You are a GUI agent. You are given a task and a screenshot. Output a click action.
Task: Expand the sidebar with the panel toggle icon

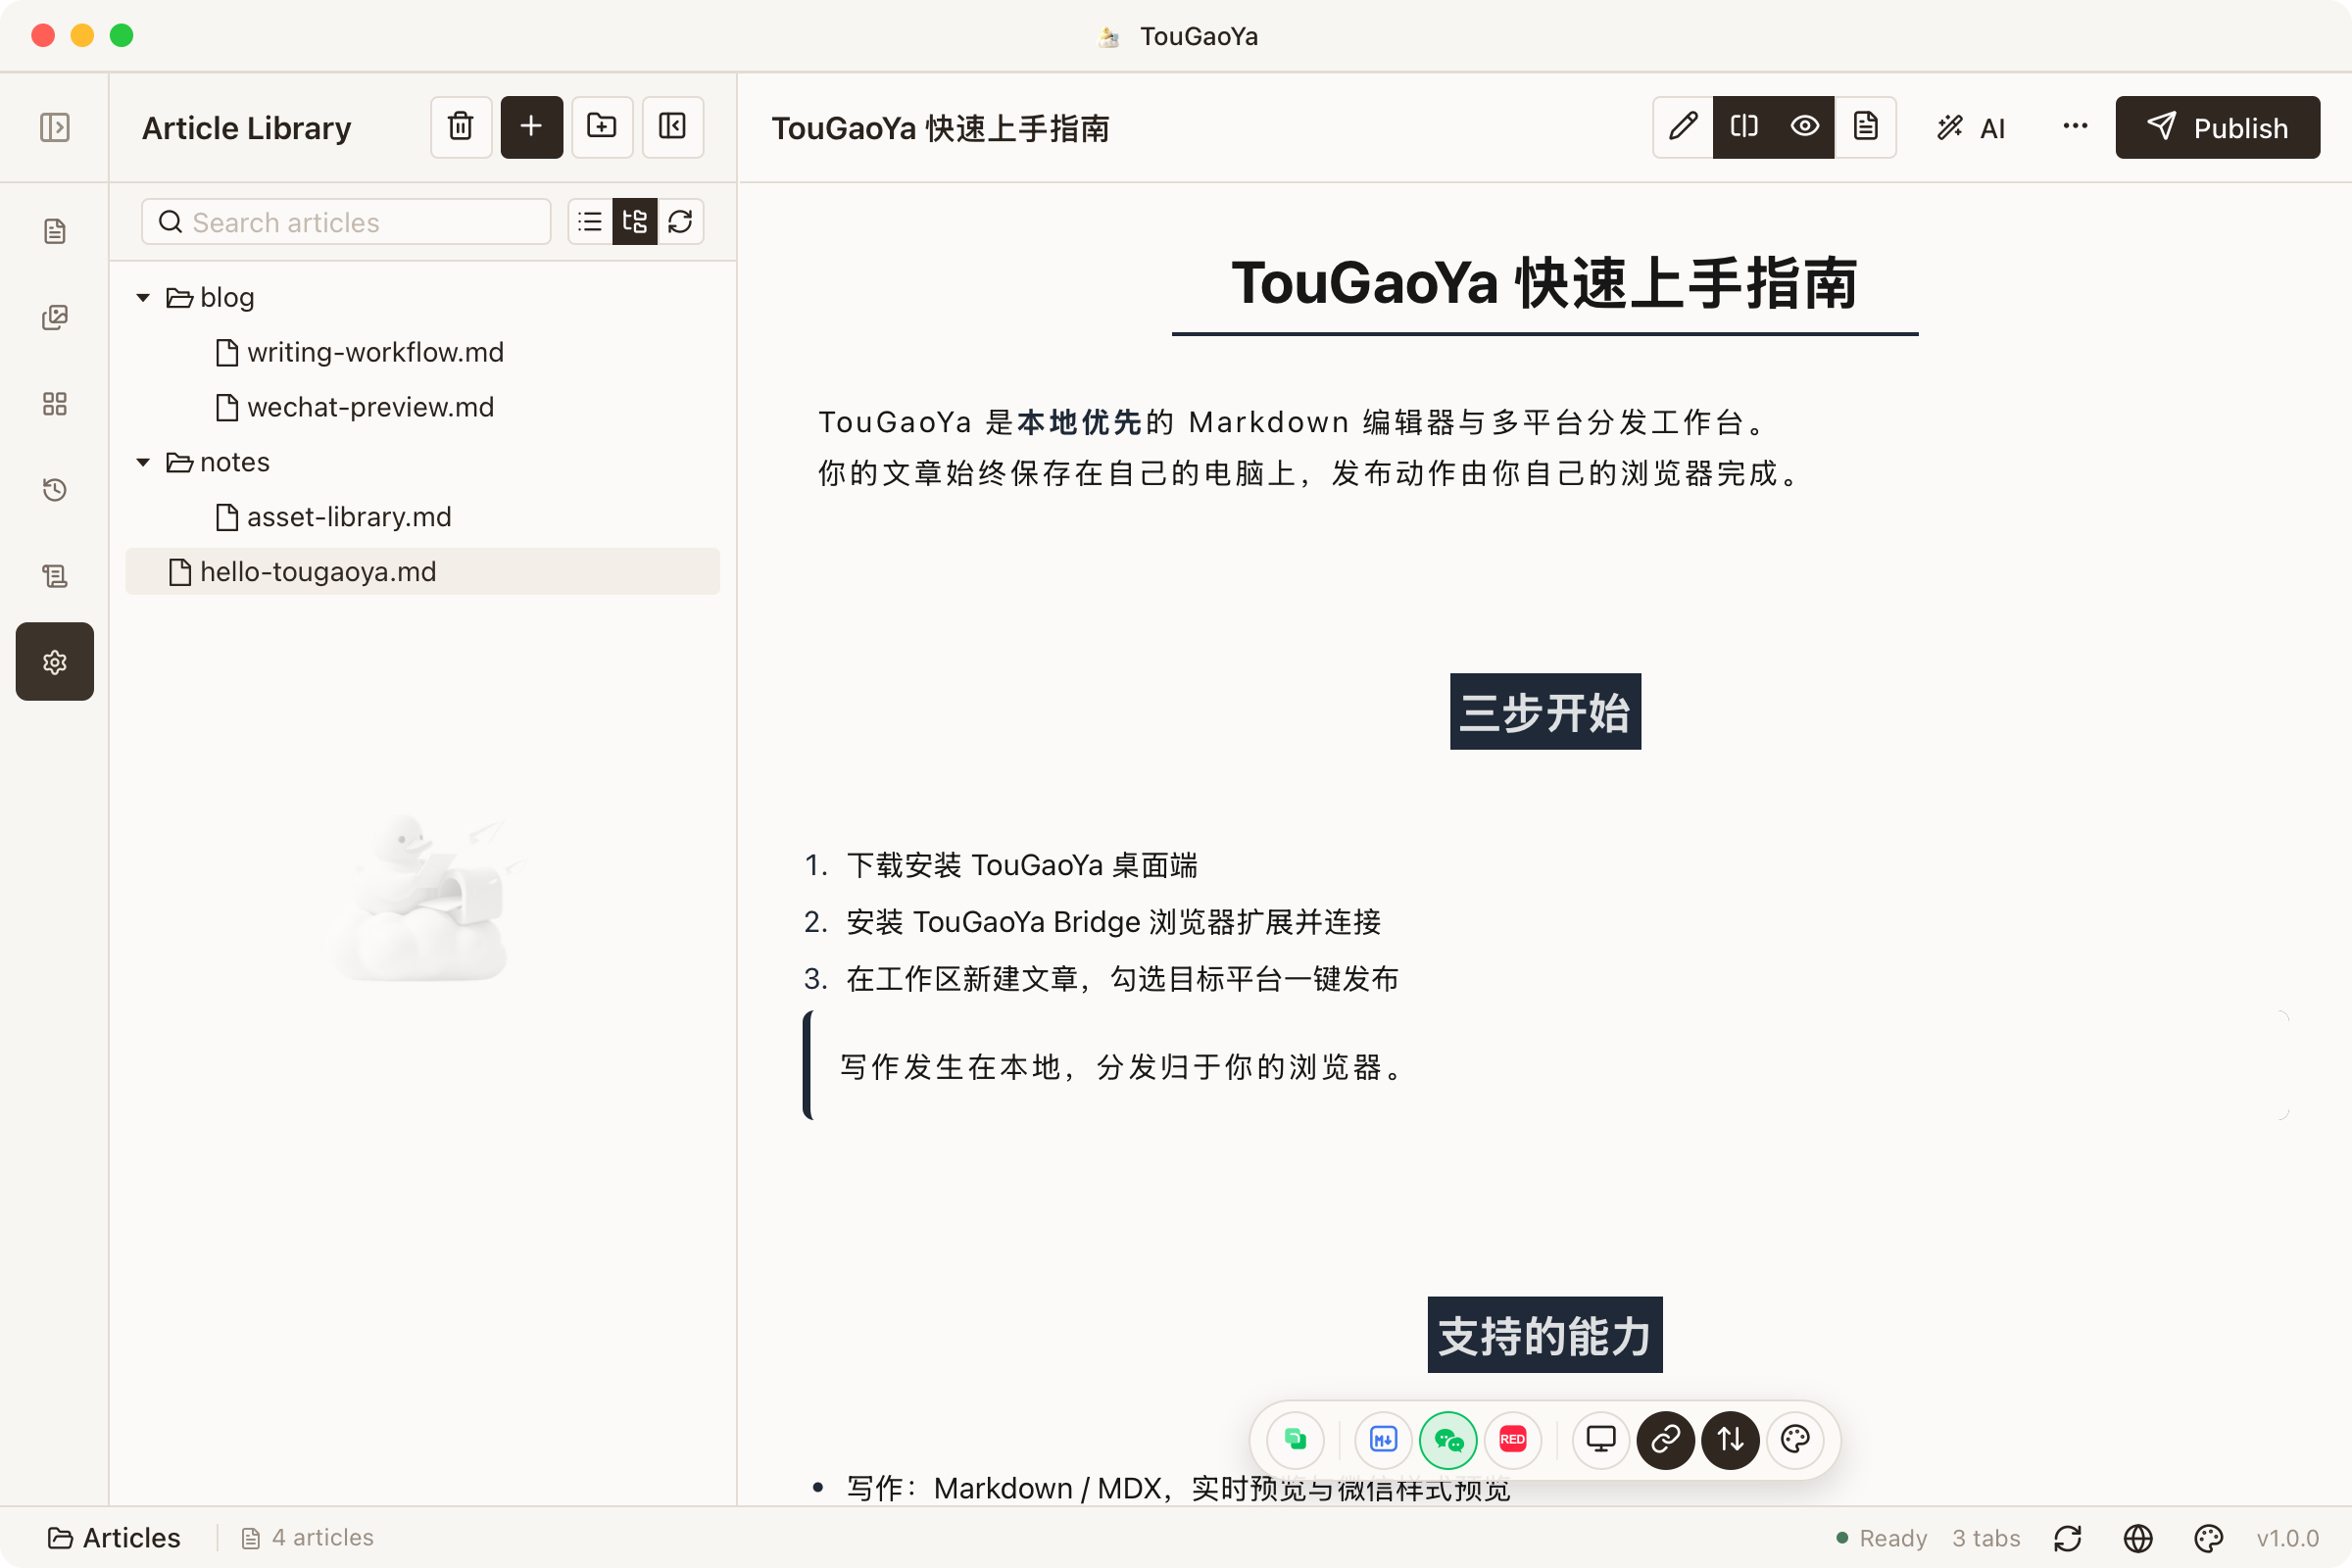[54, 127]
